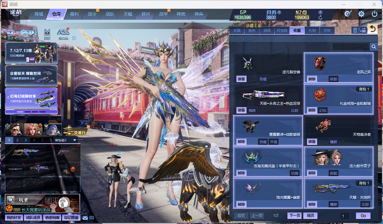
Task: Click 升级 for 雷霆霸虎-战歌黎明
Action: (273, 142)
